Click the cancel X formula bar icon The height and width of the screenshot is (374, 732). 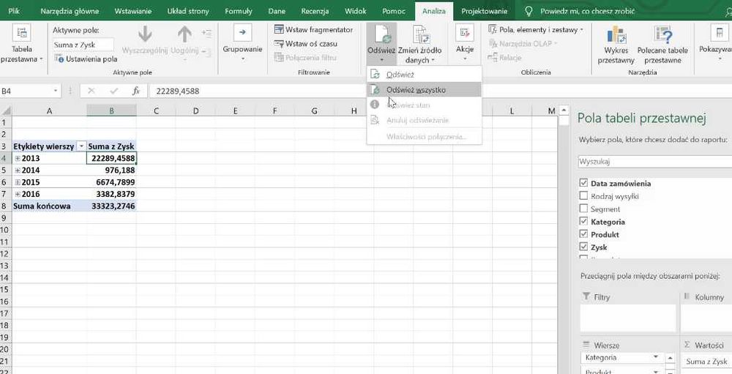pos(91,91)
